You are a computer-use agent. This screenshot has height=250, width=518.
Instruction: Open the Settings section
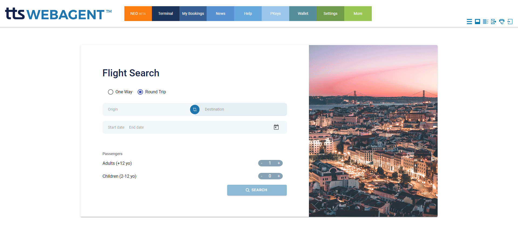(x=330, y=13)
